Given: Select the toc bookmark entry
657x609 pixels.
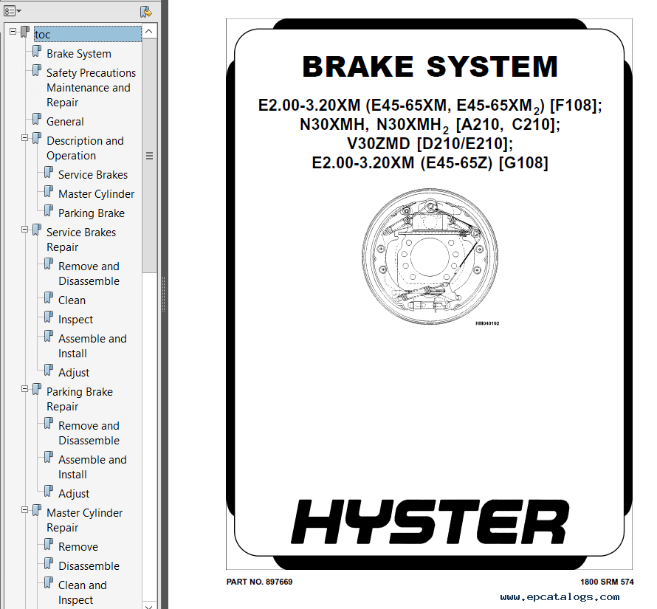Looking at the screenshot, I should (87, 35).
